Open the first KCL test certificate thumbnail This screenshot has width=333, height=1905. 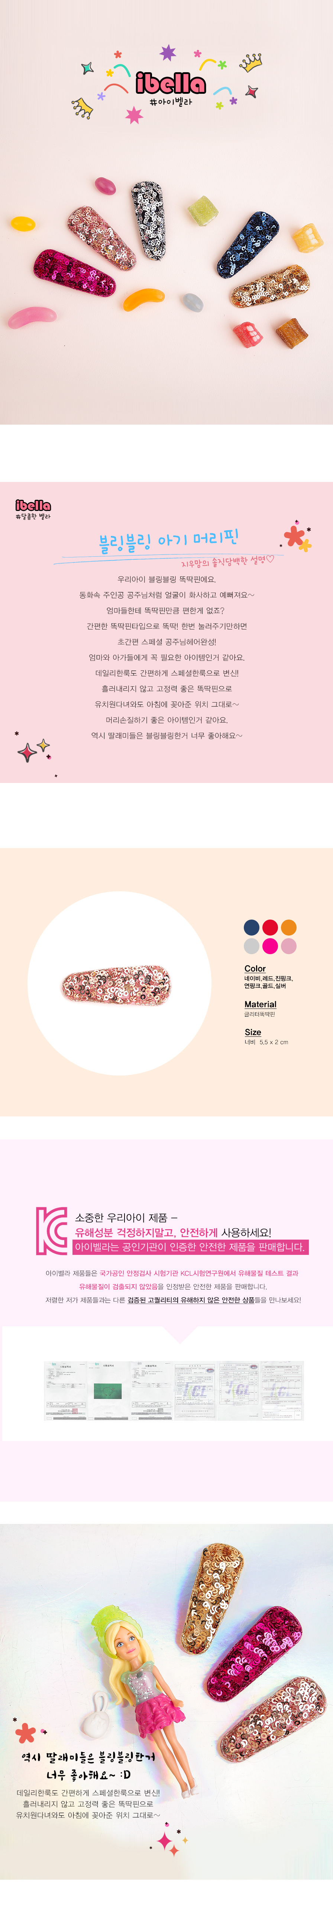(65, 1390)
